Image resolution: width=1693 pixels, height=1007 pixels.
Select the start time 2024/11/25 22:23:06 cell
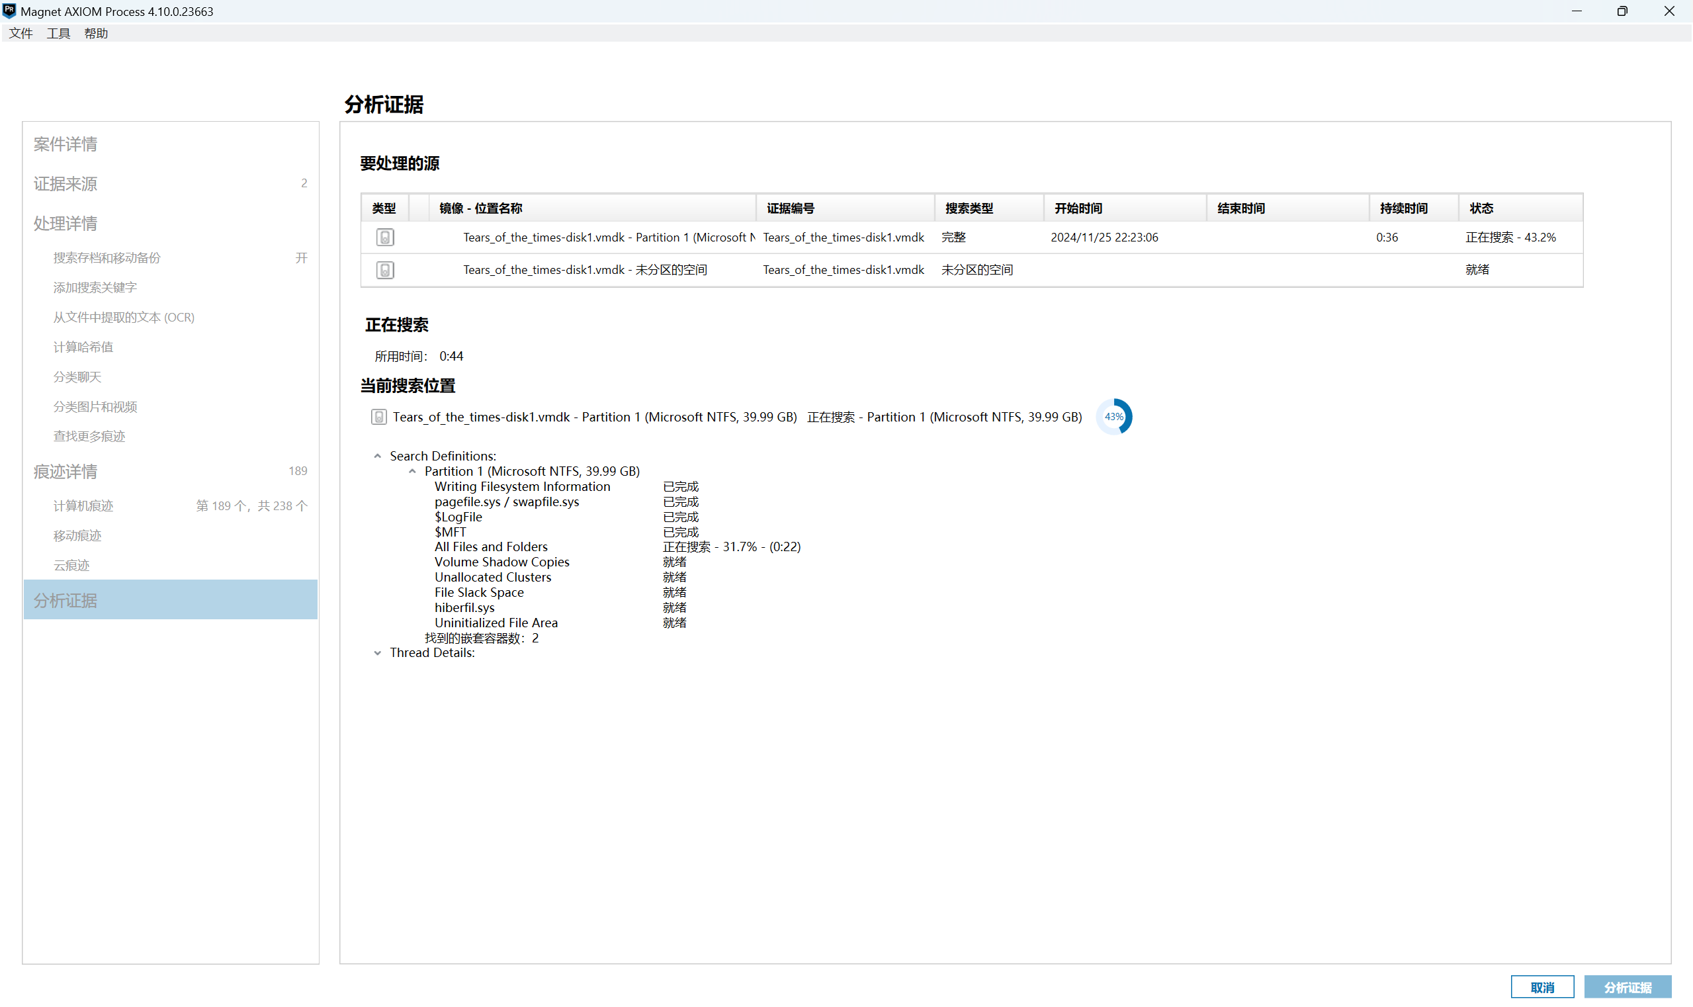pos(1104,238)
